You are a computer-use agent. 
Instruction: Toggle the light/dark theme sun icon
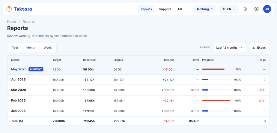click(x=246, y=9)
